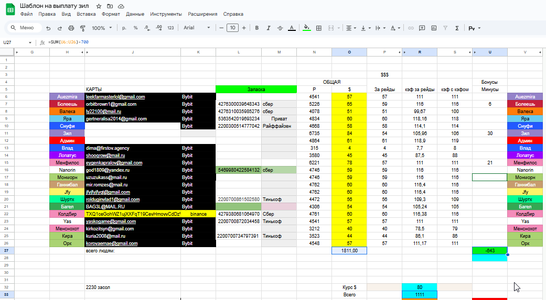Viewport: 546px width, 300px height.
Task: Click the merge cells icon
Action: coord(331,28)
